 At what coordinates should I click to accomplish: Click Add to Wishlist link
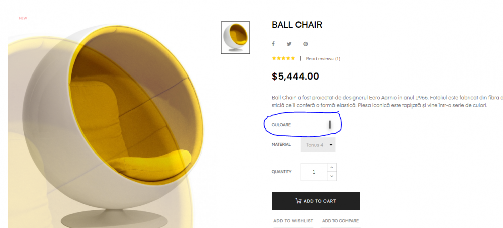coord(293,221)
